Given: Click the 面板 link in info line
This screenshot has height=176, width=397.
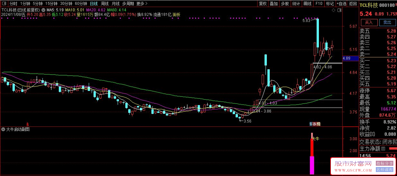Looking at the screenshot, I should coord(177,15).
